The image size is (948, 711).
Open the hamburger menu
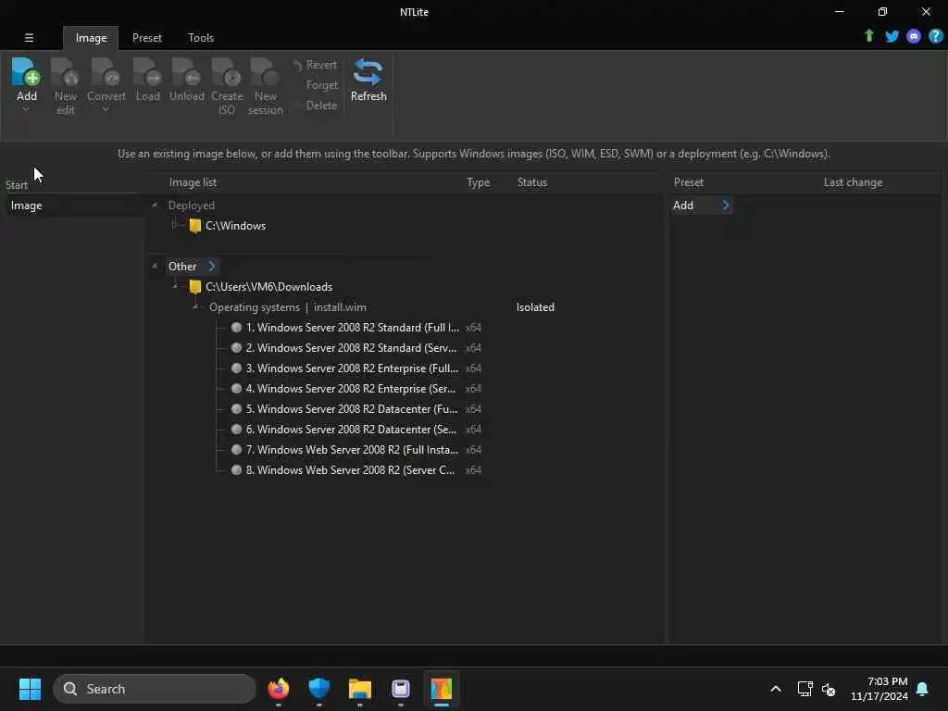(29, 37)
